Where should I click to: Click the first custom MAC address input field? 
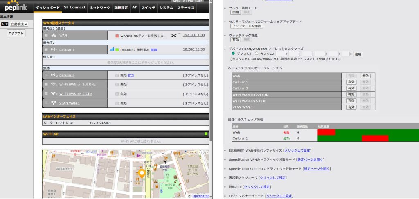(280, 54)
